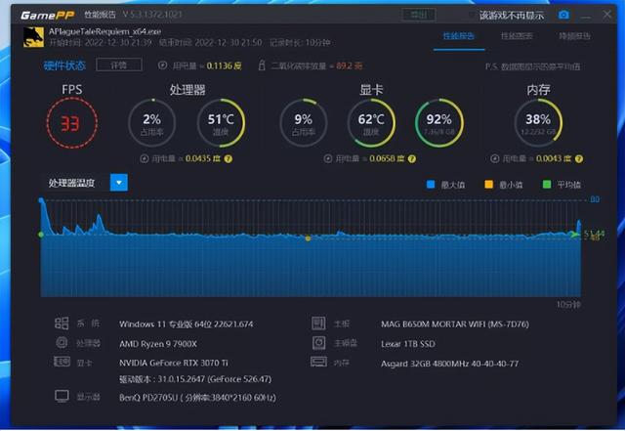Click the outlined export button in the title bar
This screenshot has height=431, width=625.
click(419, 15)
